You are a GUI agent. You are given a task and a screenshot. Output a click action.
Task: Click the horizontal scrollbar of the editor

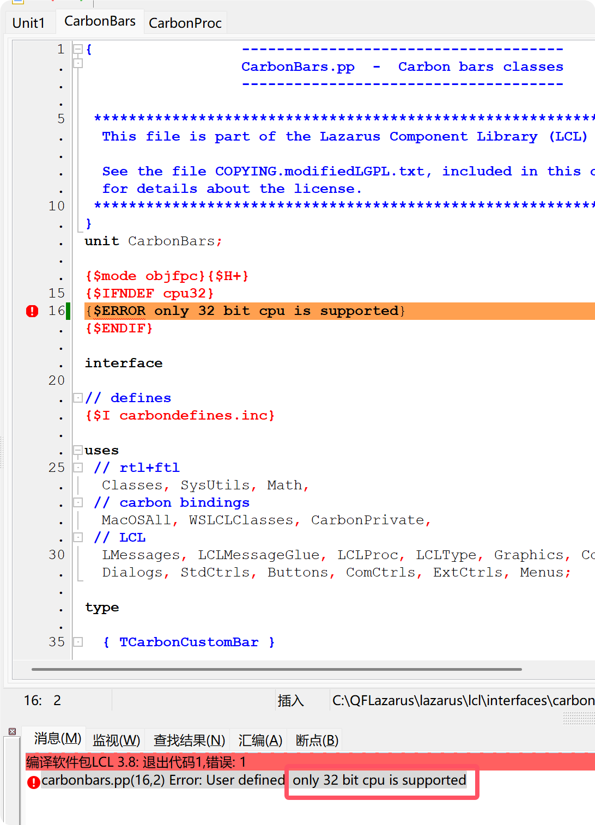tap(277, 669)
